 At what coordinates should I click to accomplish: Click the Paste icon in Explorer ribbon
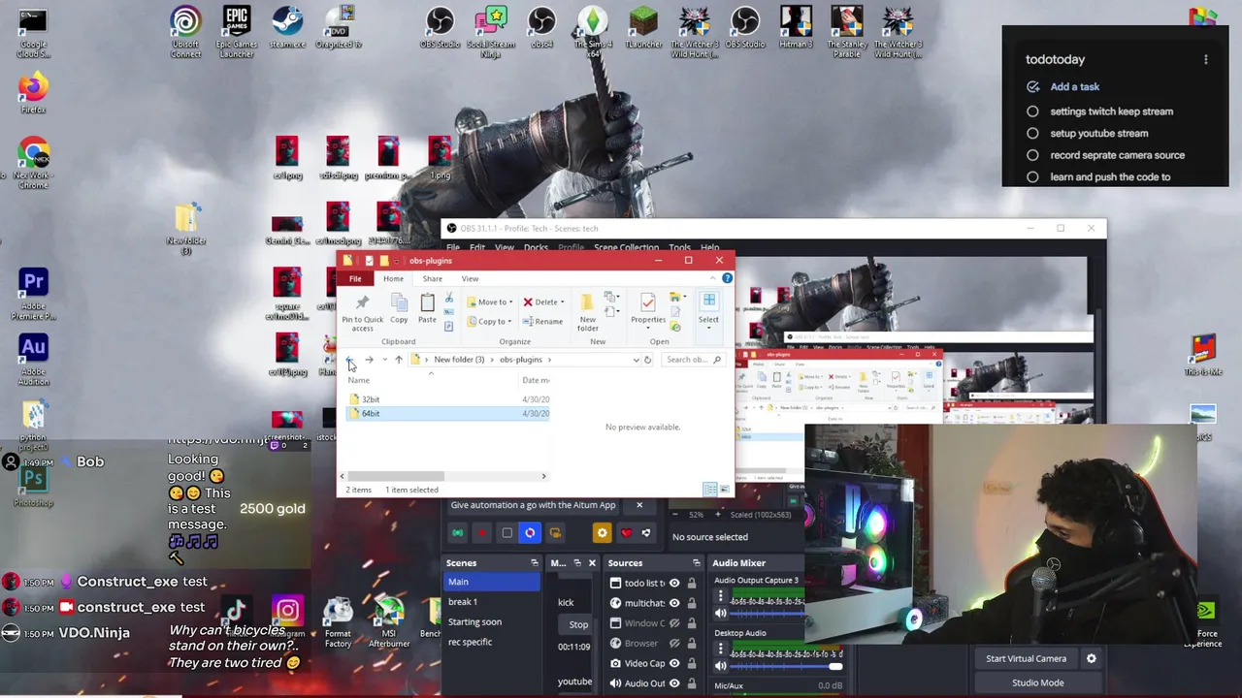427,310
